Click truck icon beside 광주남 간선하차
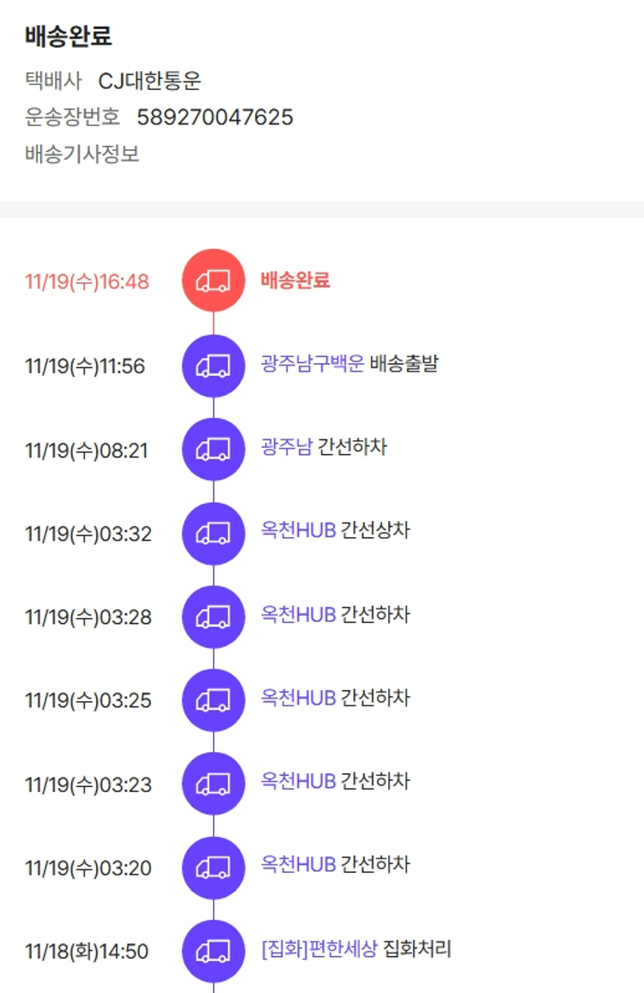 (214, 449)
